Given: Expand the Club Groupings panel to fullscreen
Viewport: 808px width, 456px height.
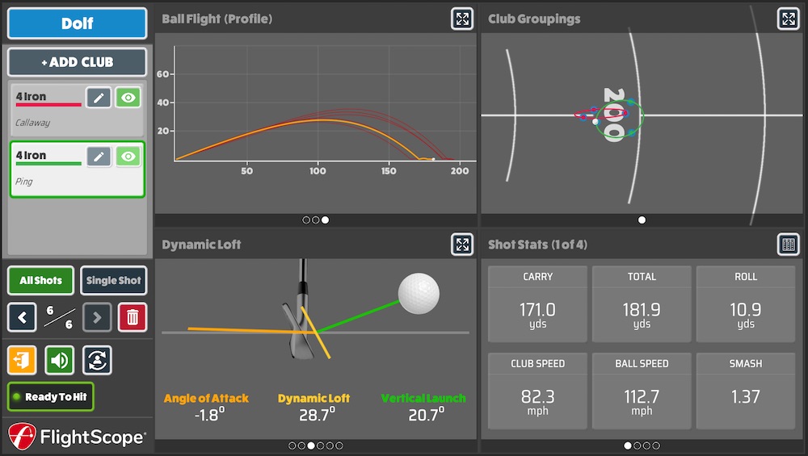Looking at the screenshot, I should click(x=788, y=19).
